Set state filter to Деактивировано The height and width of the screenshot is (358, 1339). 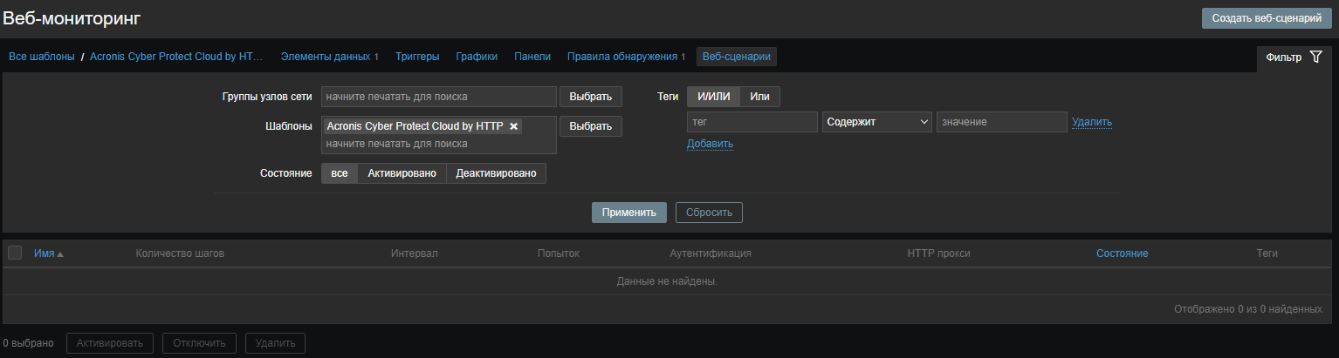click(x=496, y=173)
